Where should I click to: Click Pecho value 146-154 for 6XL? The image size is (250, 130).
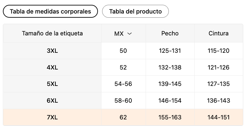170,100
